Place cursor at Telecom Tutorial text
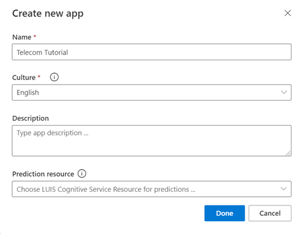 tap(42, 52)
